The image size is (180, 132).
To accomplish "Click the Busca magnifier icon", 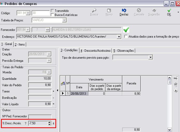I will [x=94, y=11].
